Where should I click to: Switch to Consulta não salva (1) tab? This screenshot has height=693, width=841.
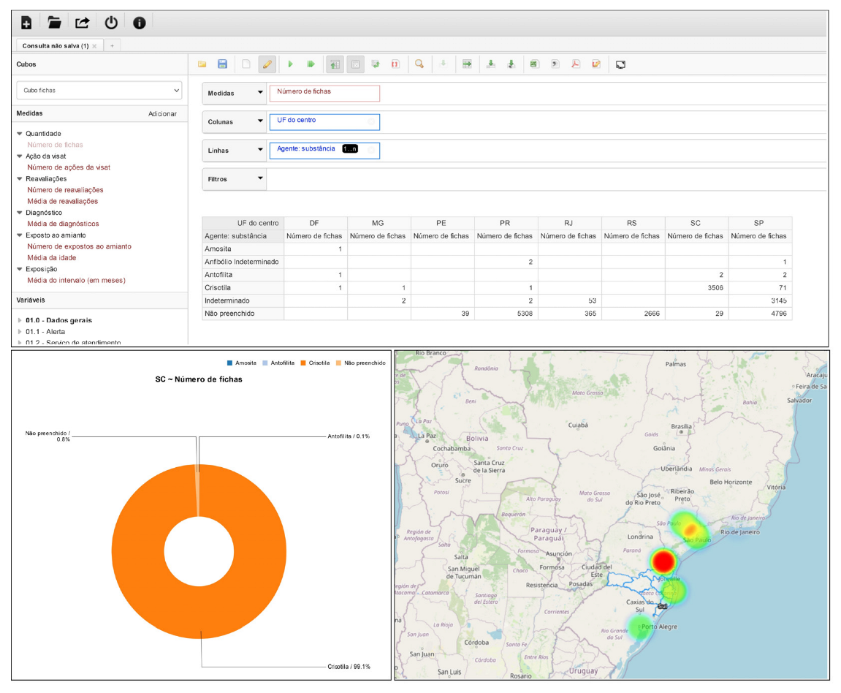click(x=55, y=45)
